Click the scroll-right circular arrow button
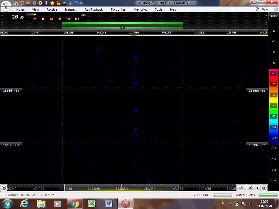Image resolution: width=279 pixels, height=209 pixels. pos(264,188)
